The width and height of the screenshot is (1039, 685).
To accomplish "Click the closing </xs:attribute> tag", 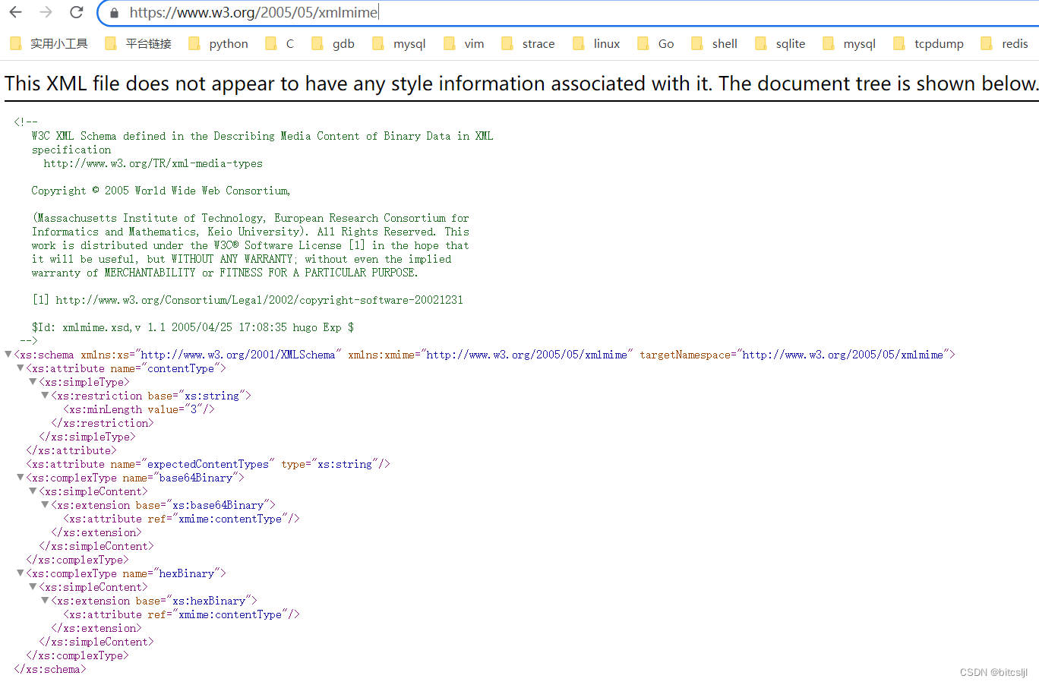I will [71, 450].
